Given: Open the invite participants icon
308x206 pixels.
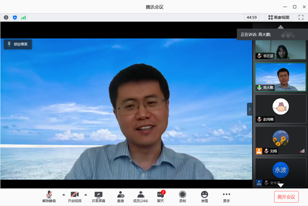Looking at the screenshot, I should click(121, 197).
